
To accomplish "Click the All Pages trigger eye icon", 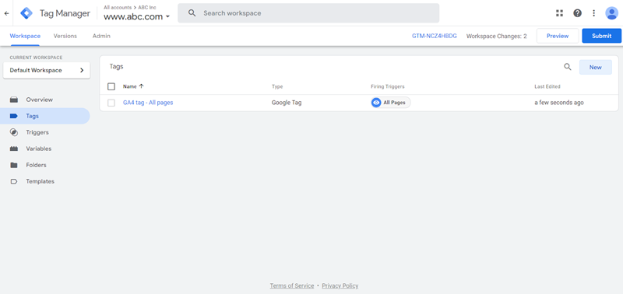I will pos(376,103).
